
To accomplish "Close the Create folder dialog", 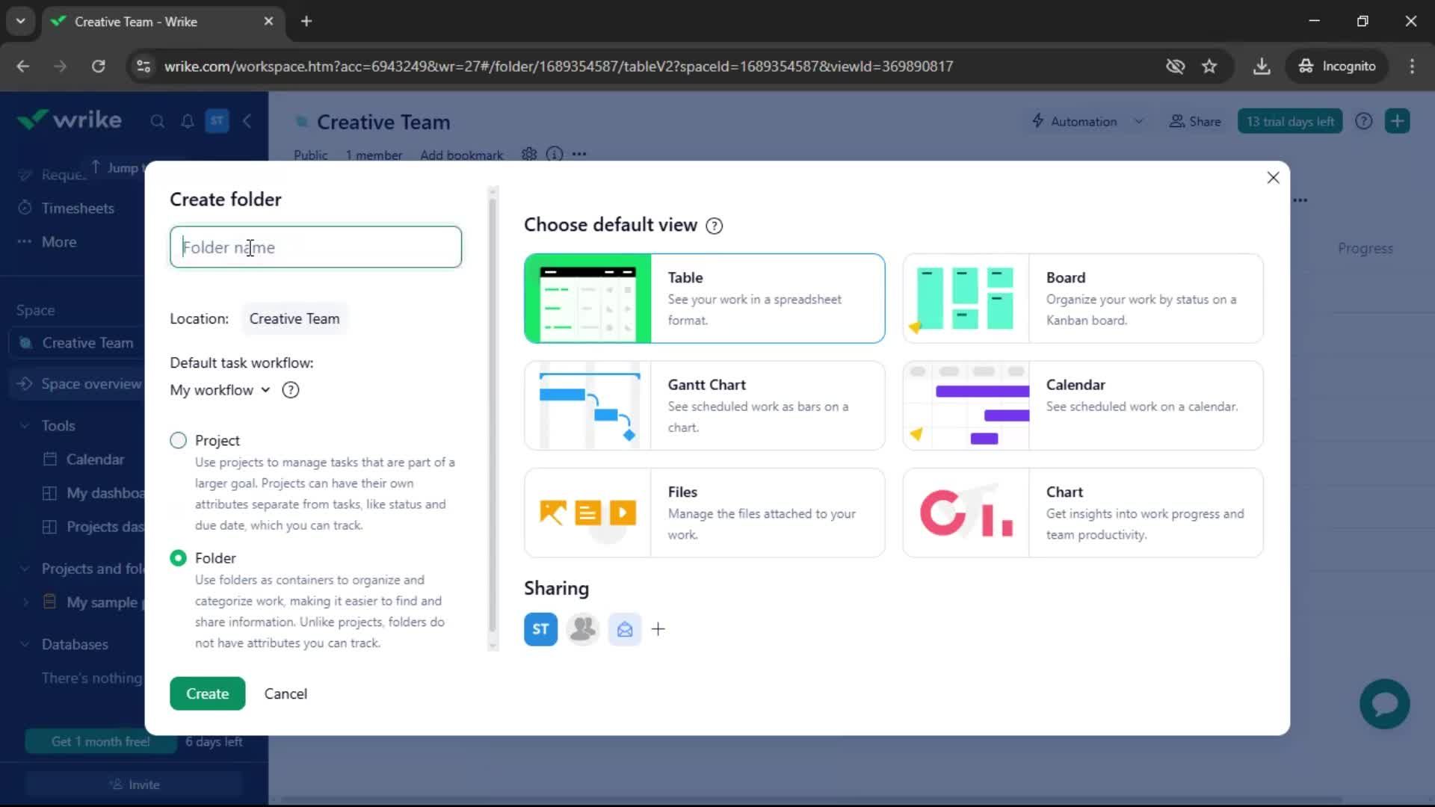I will coord(1273,178).
